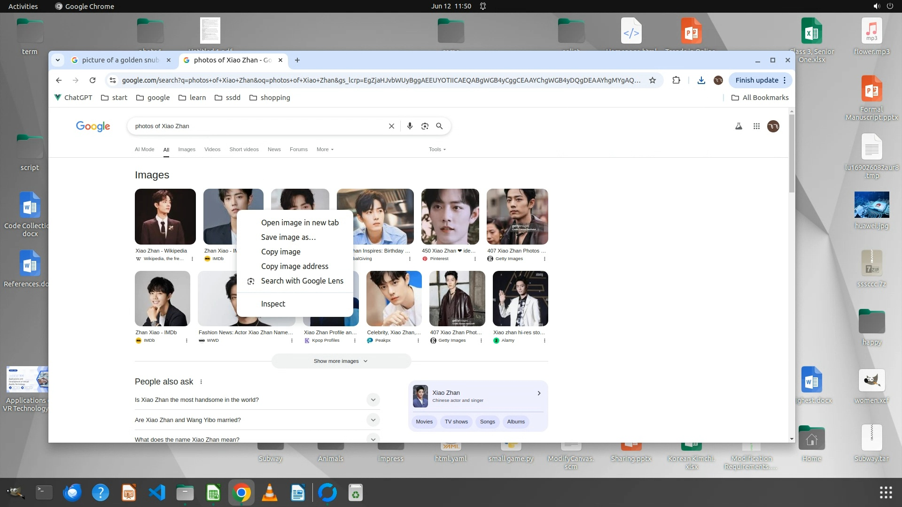This screenshot has height=507, width=902.
Task: Bookmark this page with star icon
Action: tap(653, 80)
